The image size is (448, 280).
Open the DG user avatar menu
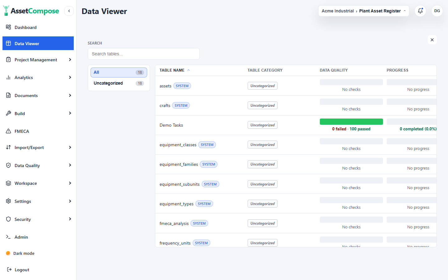tap(437, 11)
